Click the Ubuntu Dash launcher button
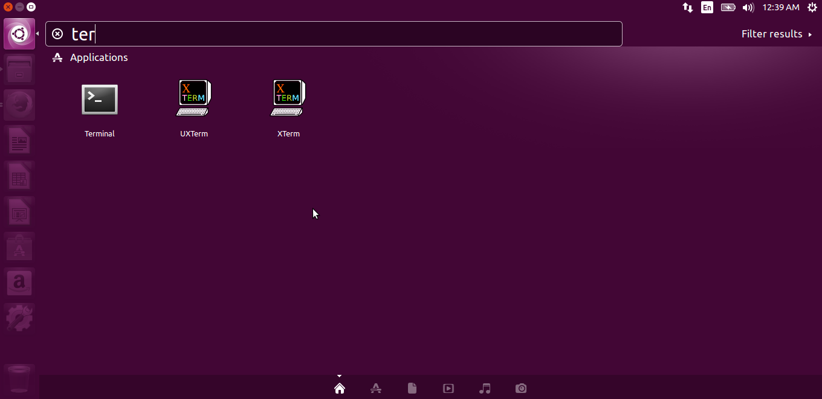The height and width of the screenshot is (399, 822). [x=19, y=34]
